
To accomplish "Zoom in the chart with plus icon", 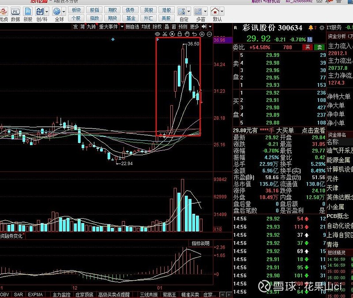I will coord(202,34).
